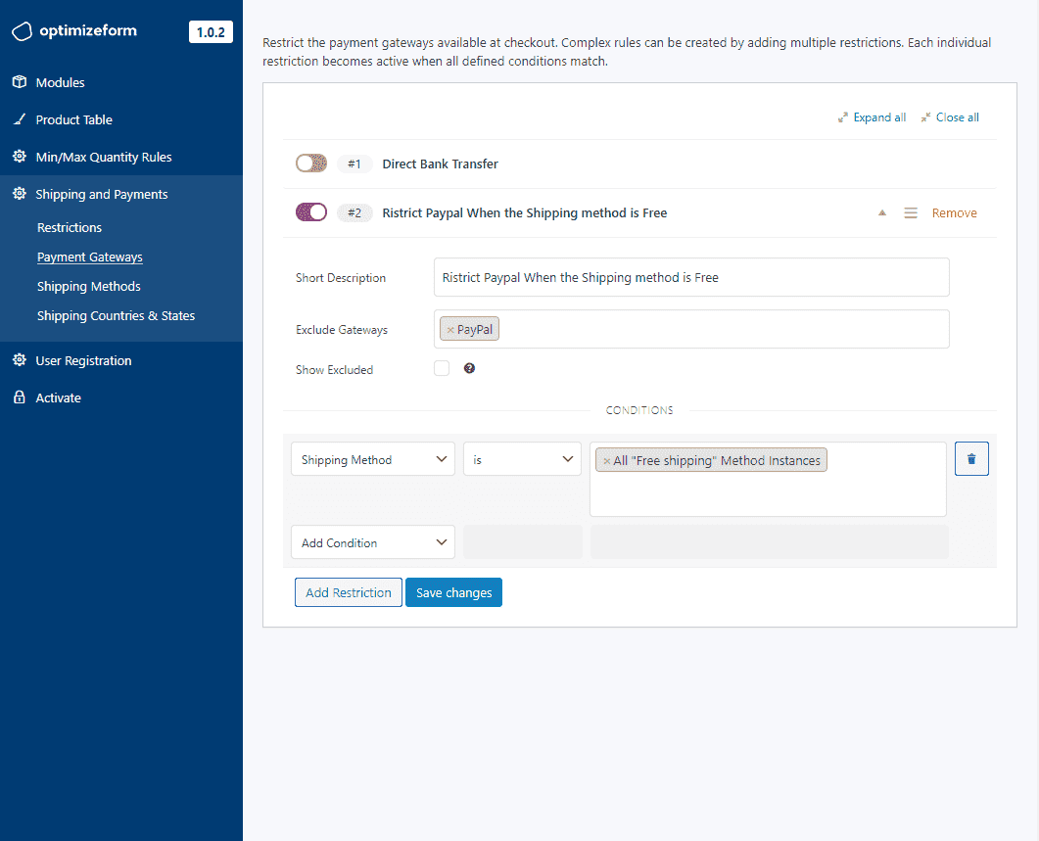Check the Show Excluded checkbox
The width and height of the screenshot is (1039, 841).
[442, 368]
